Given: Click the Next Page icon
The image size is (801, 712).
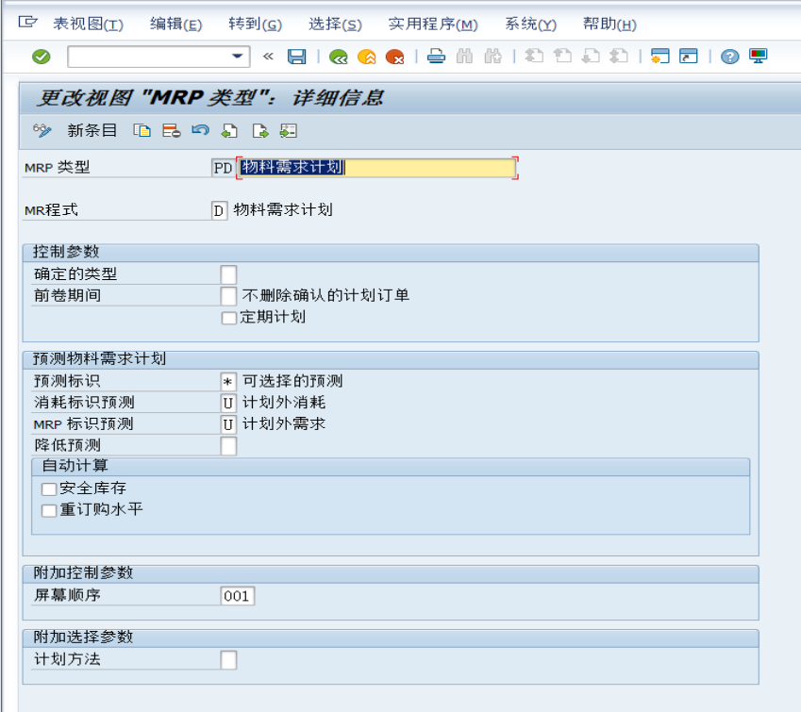Looking at the screenshot, I should click(591, 57).
